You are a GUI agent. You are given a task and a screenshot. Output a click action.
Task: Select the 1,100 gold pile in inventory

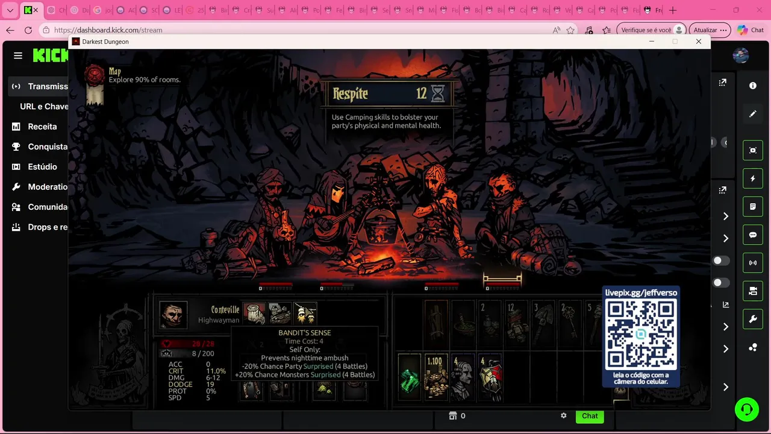click(x=436, y=378)
